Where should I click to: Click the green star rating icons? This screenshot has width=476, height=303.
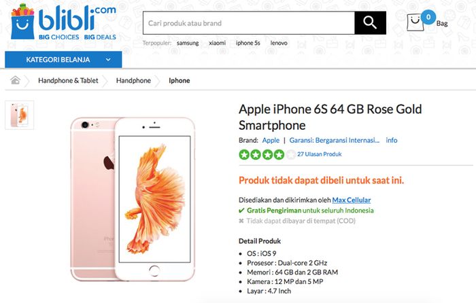coord(261,155)
